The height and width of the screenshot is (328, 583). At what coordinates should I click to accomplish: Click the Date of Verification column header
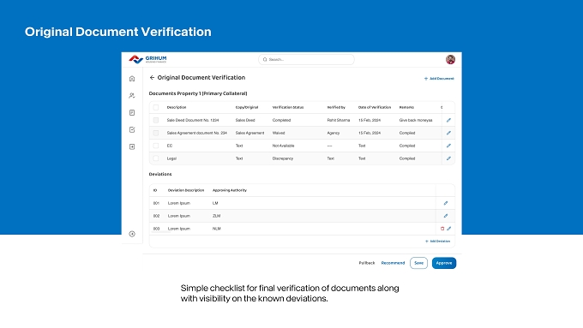tap(375, 107)
